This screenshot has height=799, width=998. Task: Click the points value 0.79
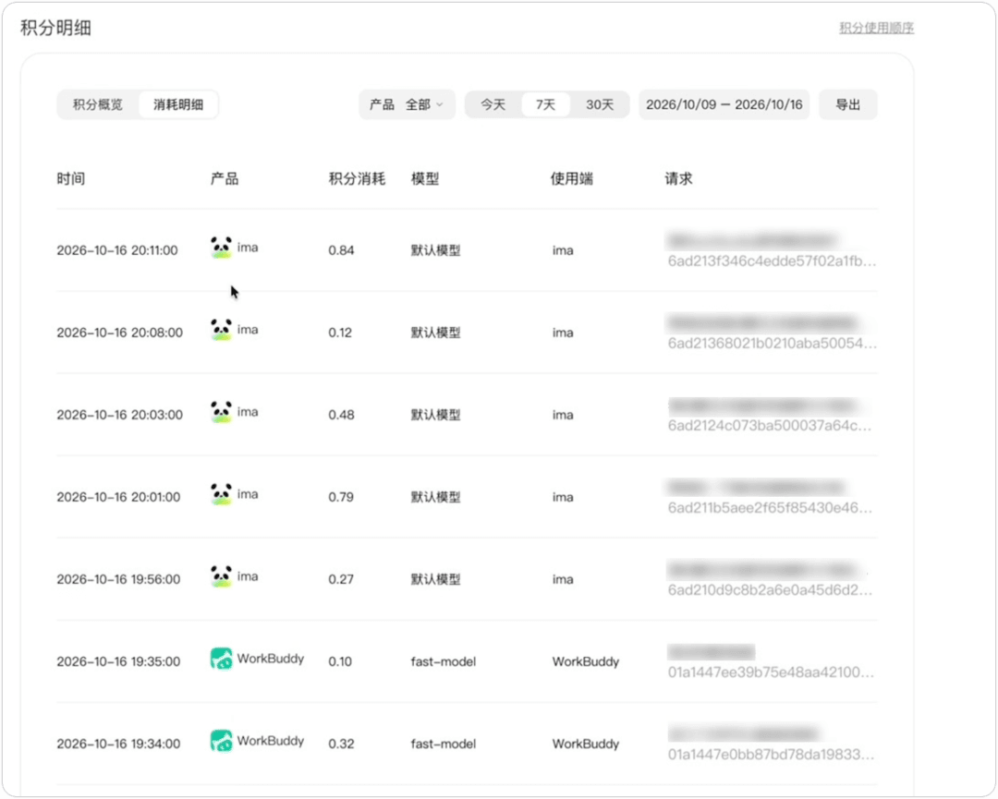click(341, 497)
